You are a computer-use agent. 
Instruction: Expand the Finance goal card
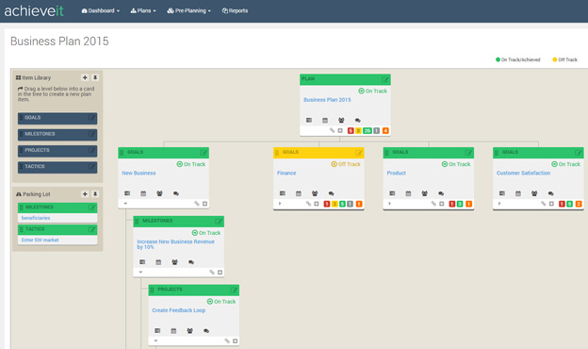[280, 204]
